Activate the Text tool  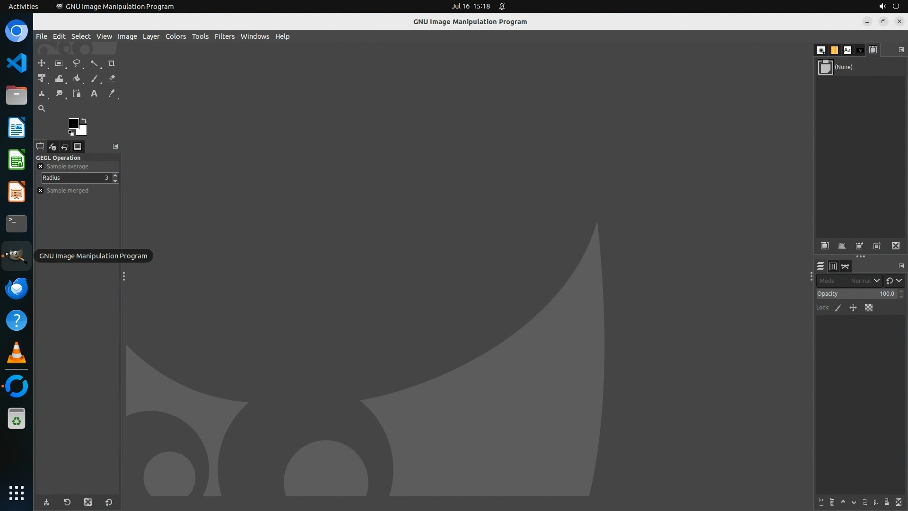click(94, 94)
